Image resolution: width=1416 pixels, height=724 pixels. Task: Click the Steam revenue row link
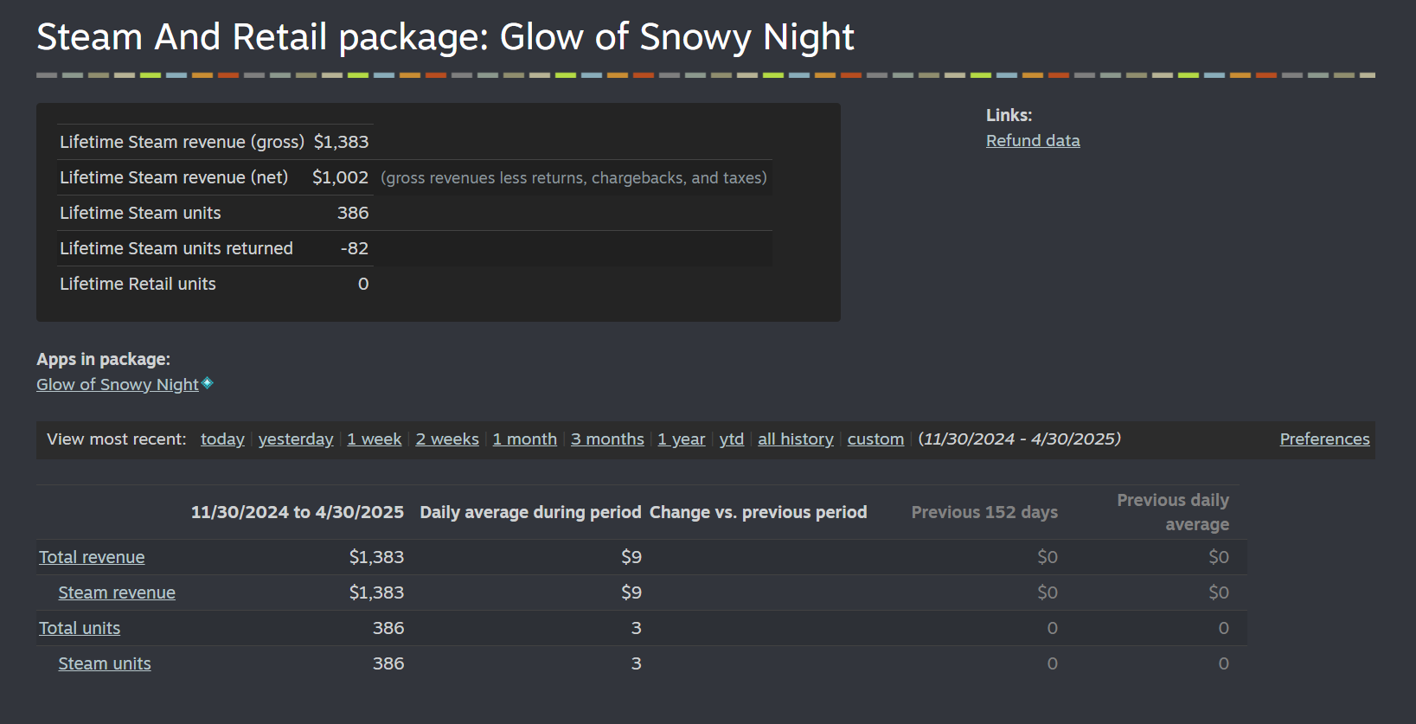point(117,593)
